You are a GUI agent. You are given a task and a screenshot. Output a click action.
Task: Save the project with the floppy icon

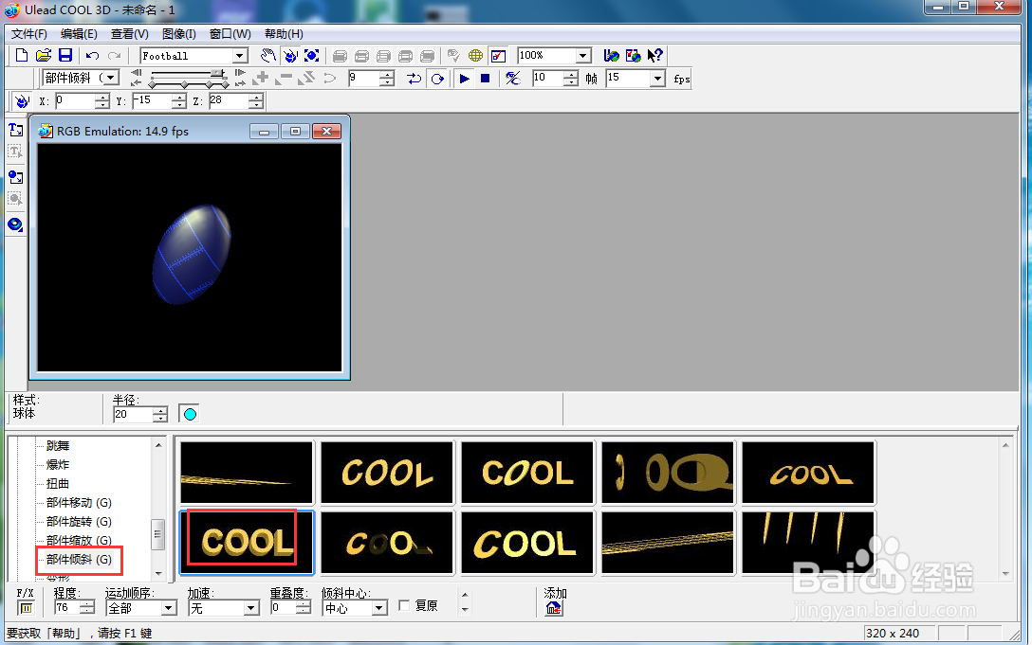coord(65,56)
